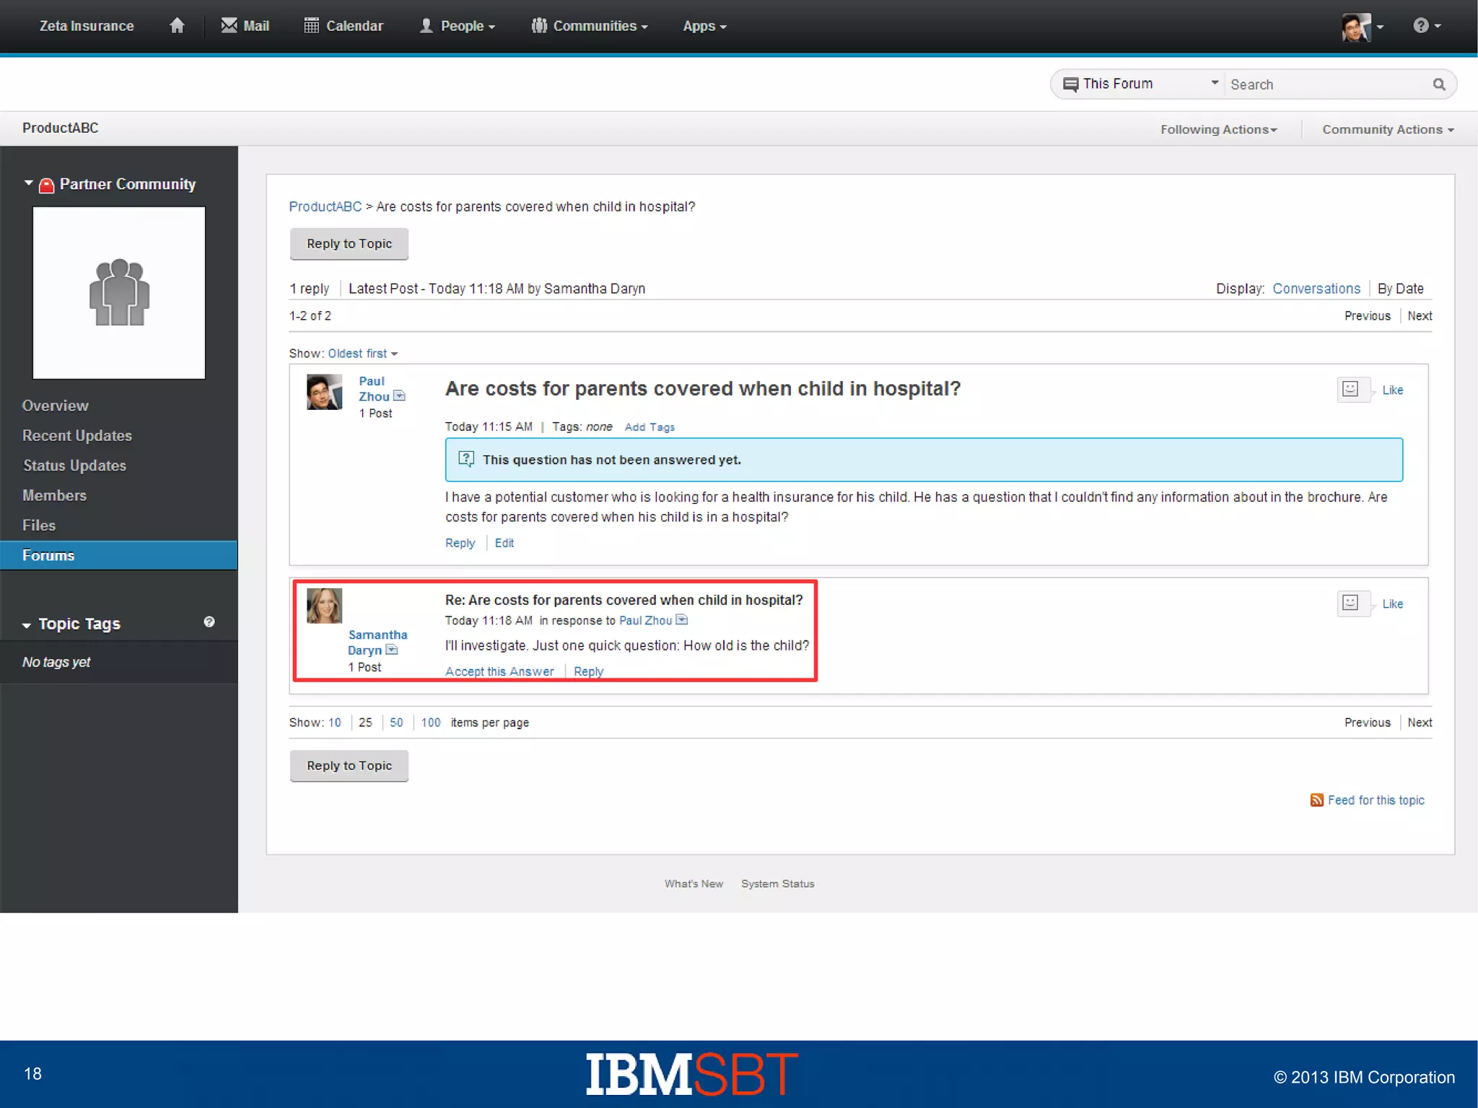Show 10 items per page
The height and width of the screenshot is (1108, 1478).
click(334, 723)
